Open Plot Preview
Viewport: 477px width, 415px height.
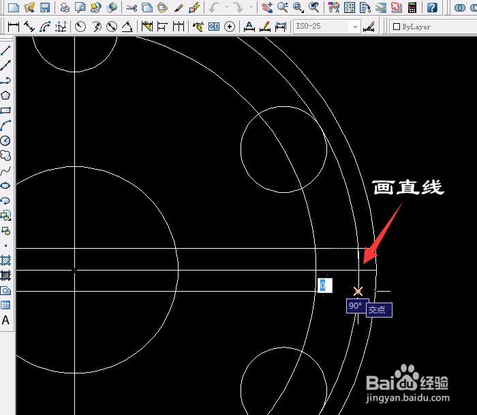coord(80,7)
